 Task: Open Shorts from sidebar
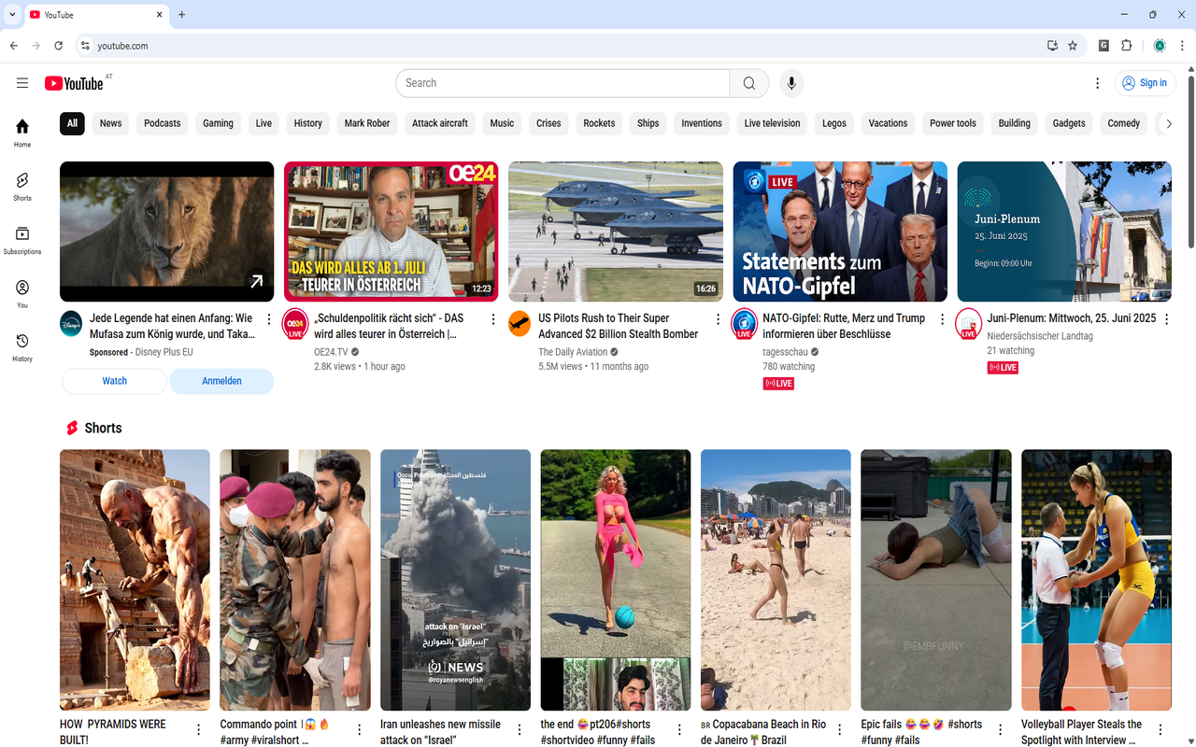click(x=22, y=186)
